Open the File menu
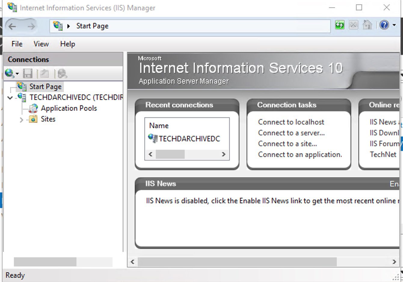403x282 pixels. coord(17,44)
